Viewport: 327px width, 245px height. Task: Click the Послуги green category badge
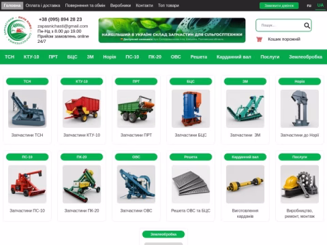[300, 157]
